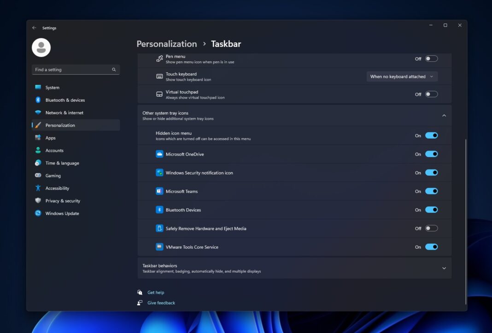Click the Bluetooth Devices tray icon
The width and height of the screenshot is (492, 333).
click(159, 209)
